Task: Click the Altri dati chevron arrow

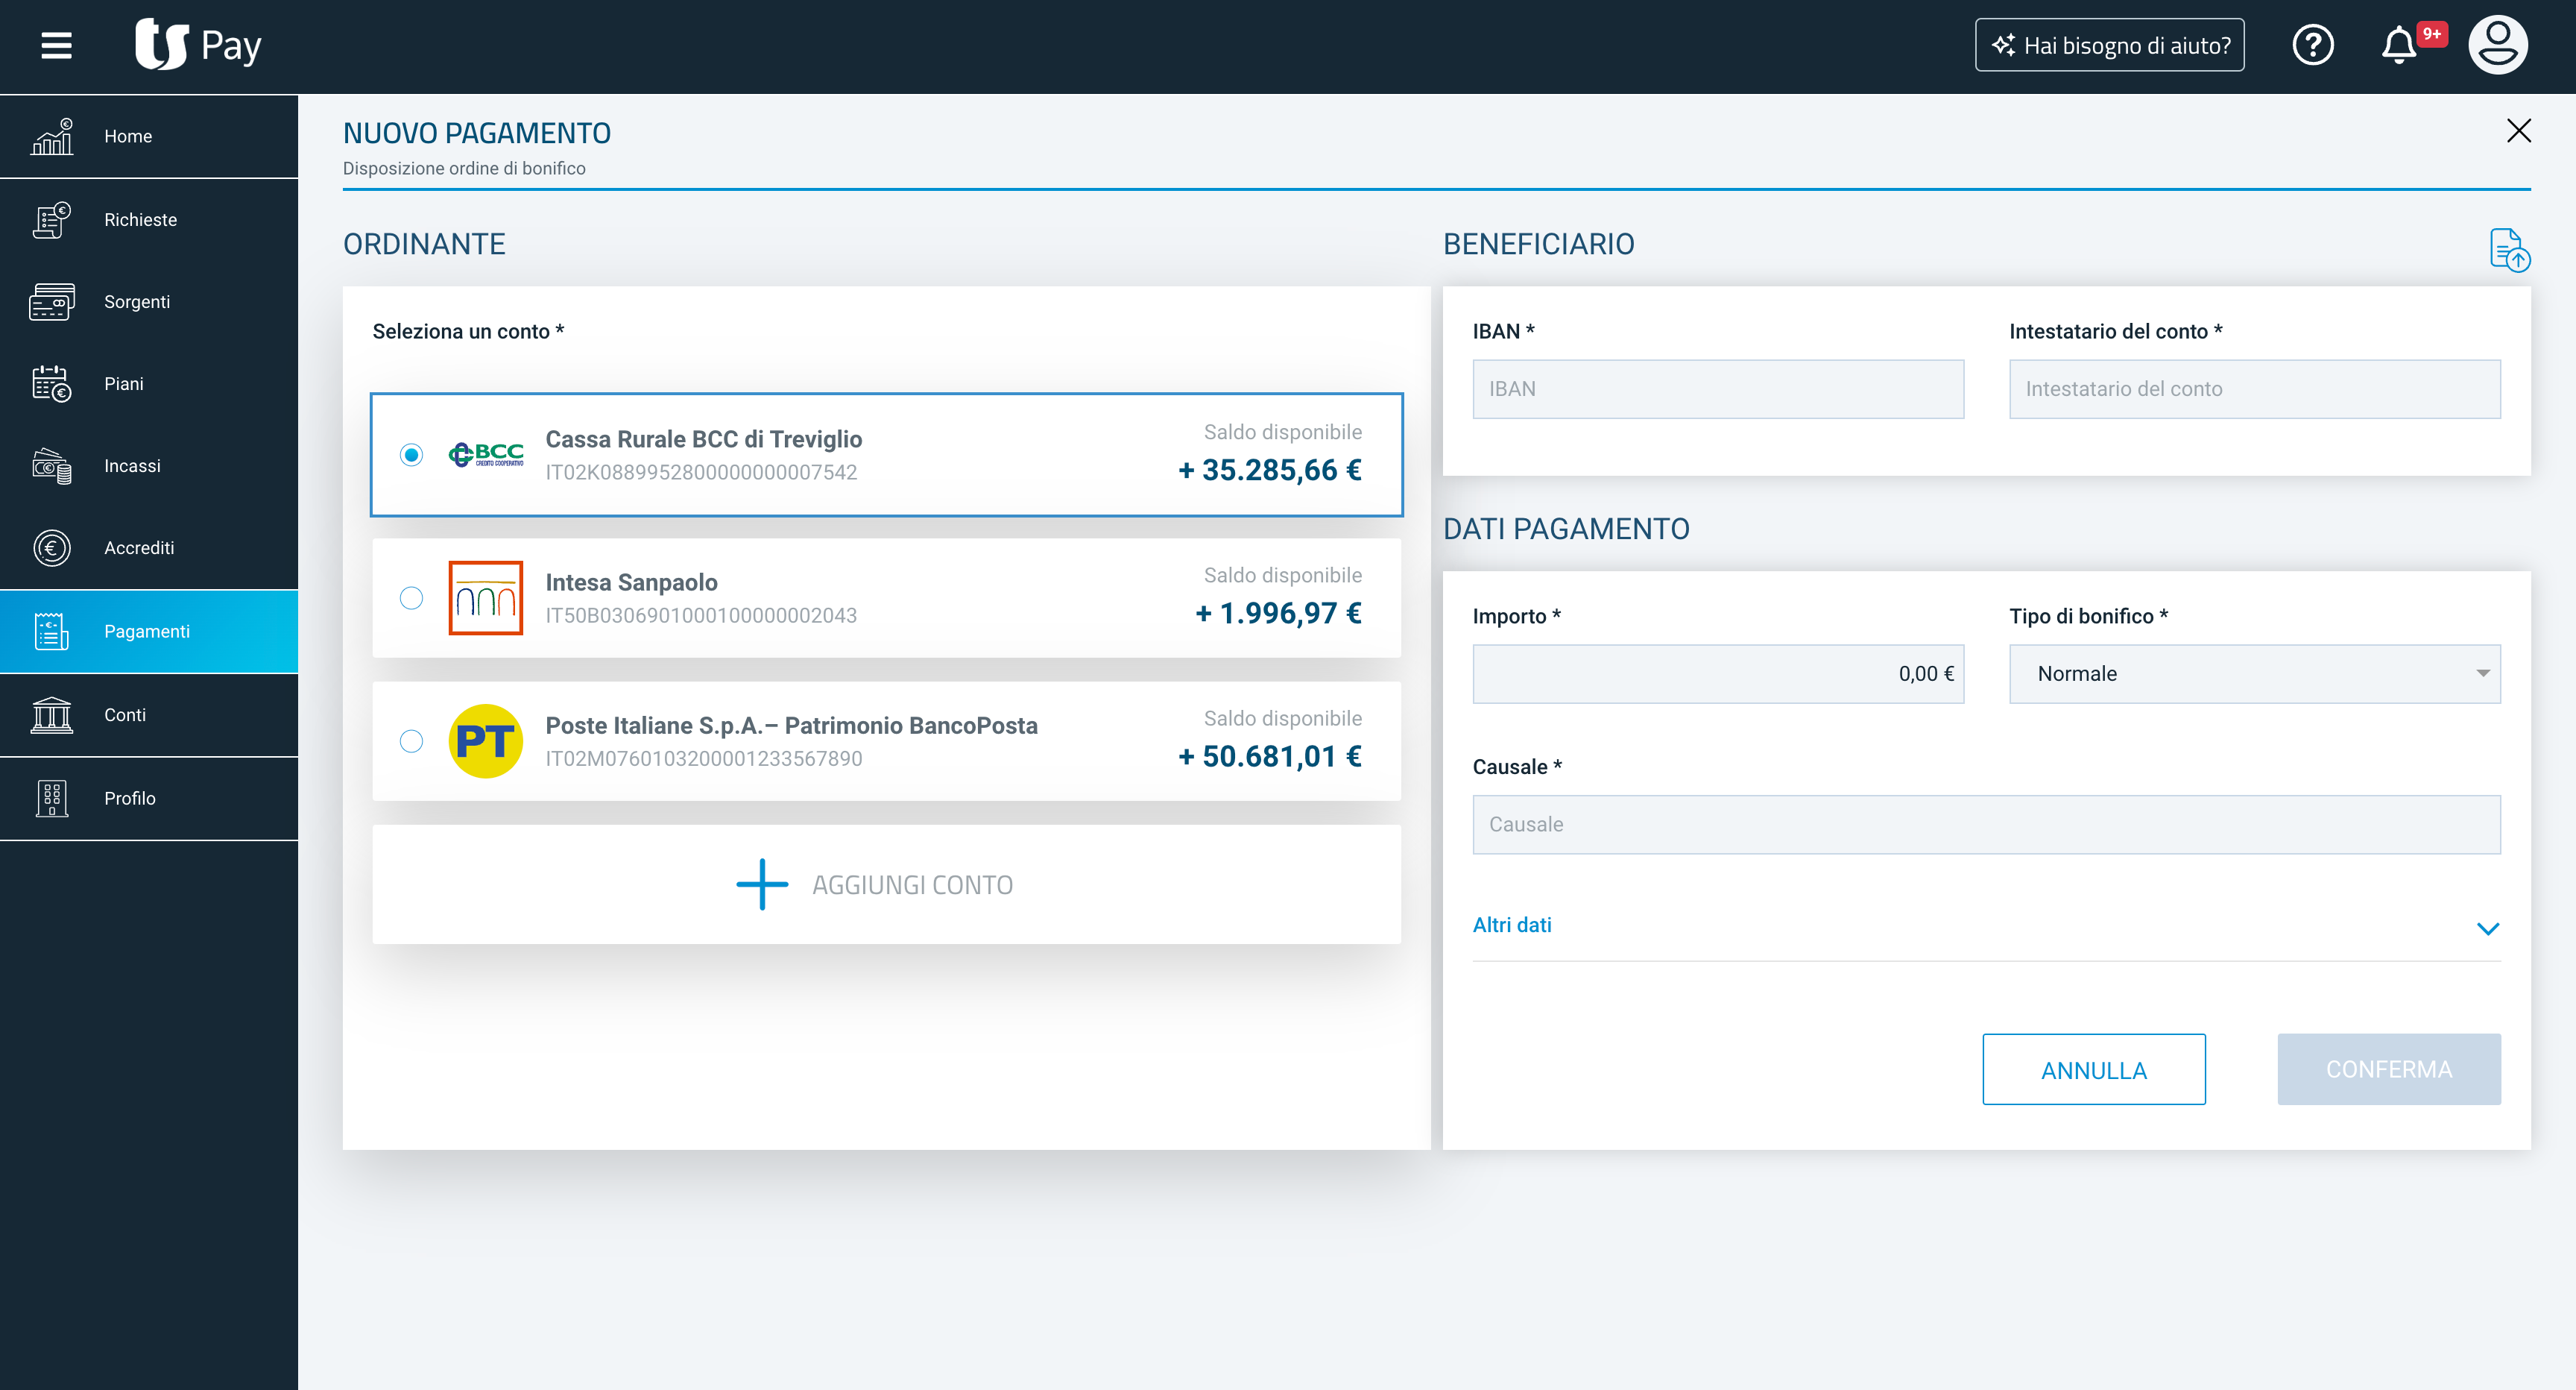Action: [2487, 928]
